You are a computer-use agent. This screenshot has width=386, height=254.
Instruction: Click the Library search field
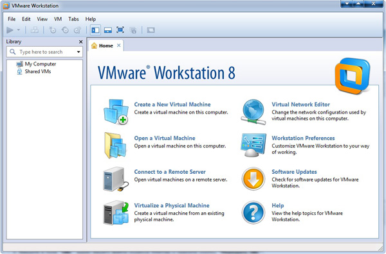click(44, 52)
